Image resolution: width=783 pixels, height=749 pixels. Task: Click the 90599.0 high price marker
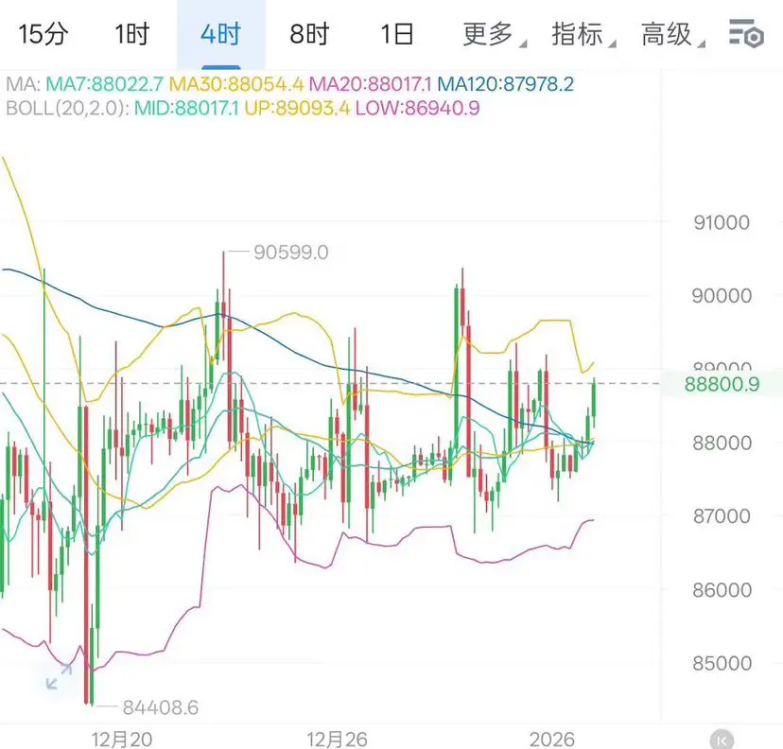[291, 253]
